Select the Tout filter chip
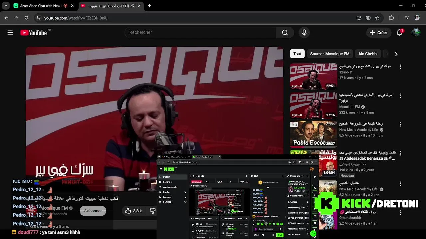This screenshot has height=239, width=426. 297,54
